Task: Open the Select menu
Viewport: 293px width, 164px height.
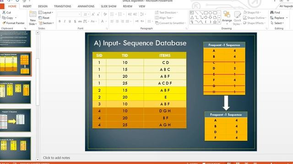Action: coord(277,23)
